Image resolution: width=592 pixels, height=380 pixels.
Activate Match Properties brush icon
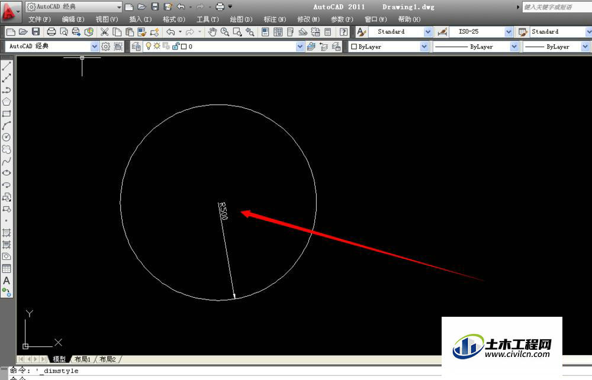[142, 32]
